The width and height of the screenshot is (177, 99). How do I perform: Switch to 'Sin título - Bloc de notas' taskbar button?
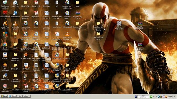tap(19, 96)
